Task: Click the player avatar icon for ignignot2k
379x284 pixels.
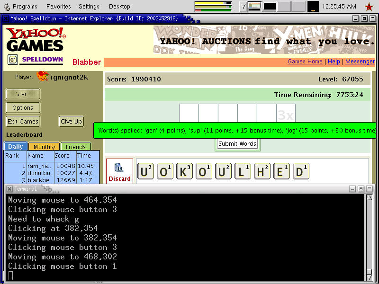Action: pyautogui.click(x=43, y=76)
